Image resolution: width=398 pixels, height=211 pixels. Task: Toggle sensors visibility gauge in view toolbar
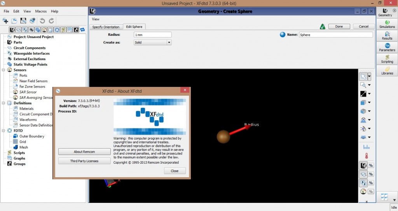coord(363,192)
